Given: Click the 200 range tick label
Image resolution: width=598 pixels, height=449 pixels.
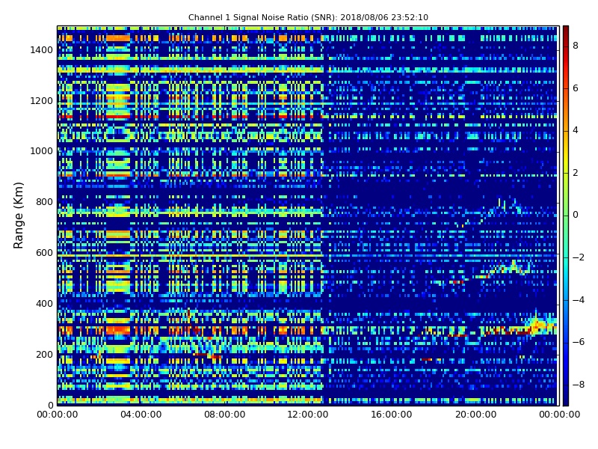Looking at the screenshot, I should [x=44, y=354].
